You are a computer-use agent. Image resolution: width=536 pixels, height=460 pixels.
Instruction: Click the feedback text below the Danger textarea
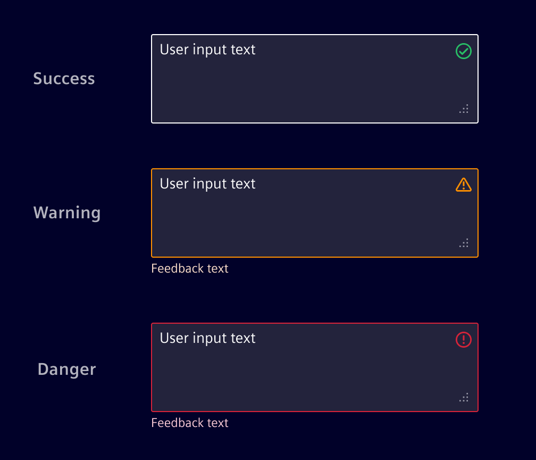(x=189, y=423)
